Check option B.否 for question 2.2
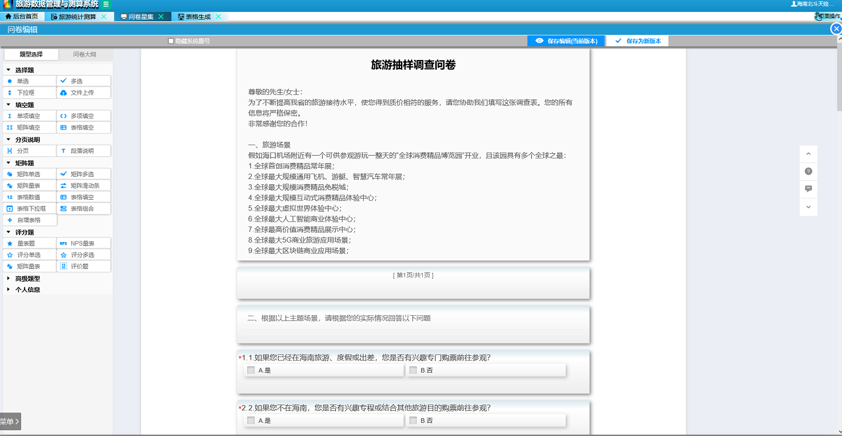This screenshot has width=842, height=436. coord(413,421)
